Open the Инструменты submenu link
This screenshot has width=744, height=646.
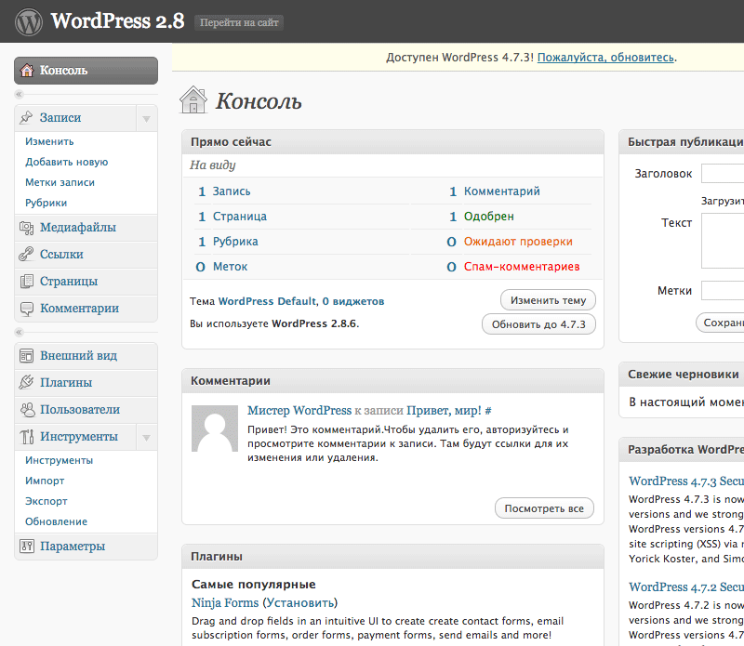click(59, 460)
